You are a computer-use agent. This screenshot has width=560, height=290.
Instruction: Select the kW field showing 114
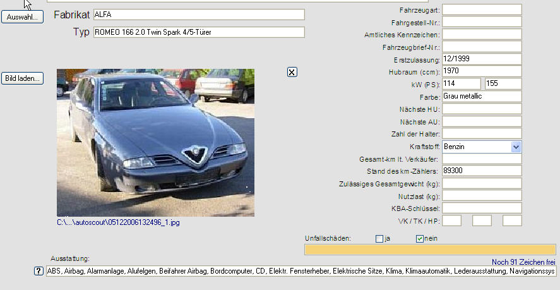[462, 83]
